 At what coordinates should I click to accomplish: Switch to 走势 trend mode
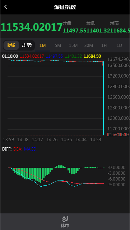pos(27,45)
